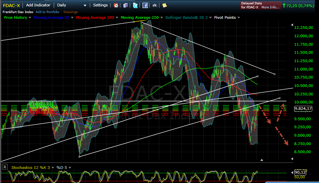319x183 pixels.
Task: Expand the Moving Average 100 dropdown arrow
Action: 117,18
